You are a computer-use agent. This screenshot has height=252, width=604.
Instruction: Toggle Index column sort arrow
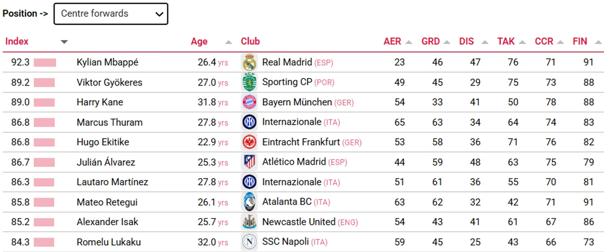[64, 42]
